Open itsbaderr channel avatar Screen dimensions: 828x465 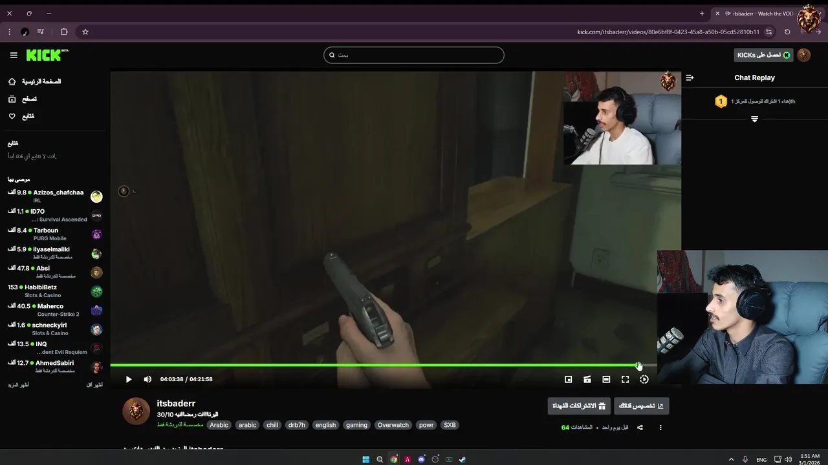coord(136,411)
